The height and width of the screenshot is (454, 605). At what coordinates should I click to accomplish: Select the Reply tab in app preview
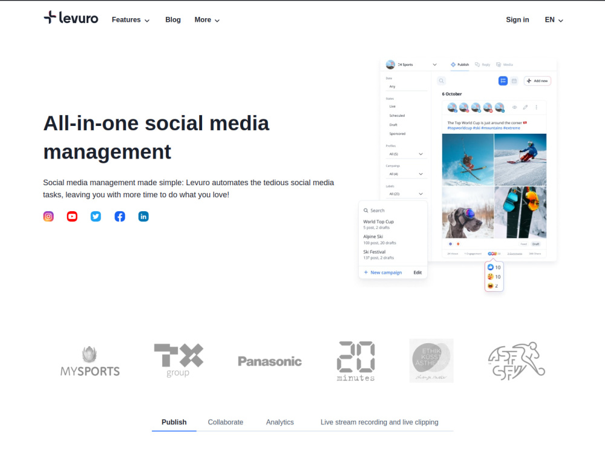(x=483, y=65)
